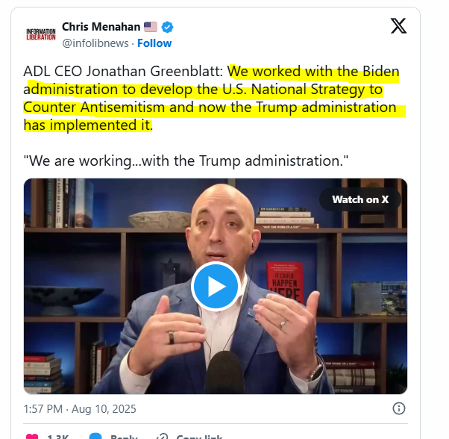Click the pink heart like icon
The image size is (449, 439).
click(32, 436)
